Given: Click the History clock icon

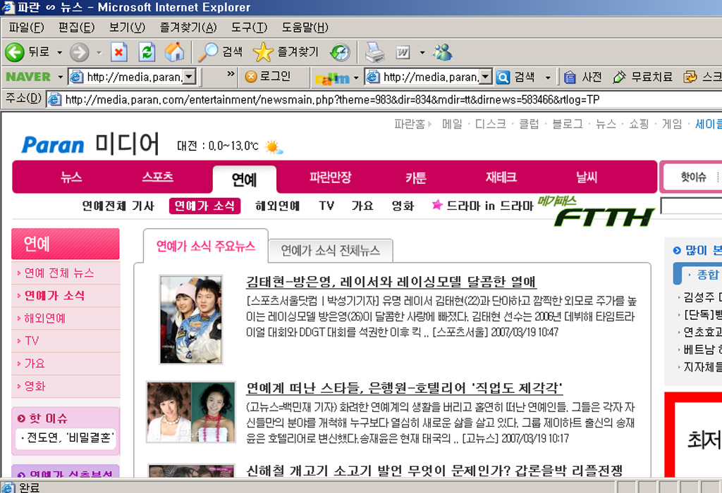Looking at the screenshot, I should pos(340,52).
